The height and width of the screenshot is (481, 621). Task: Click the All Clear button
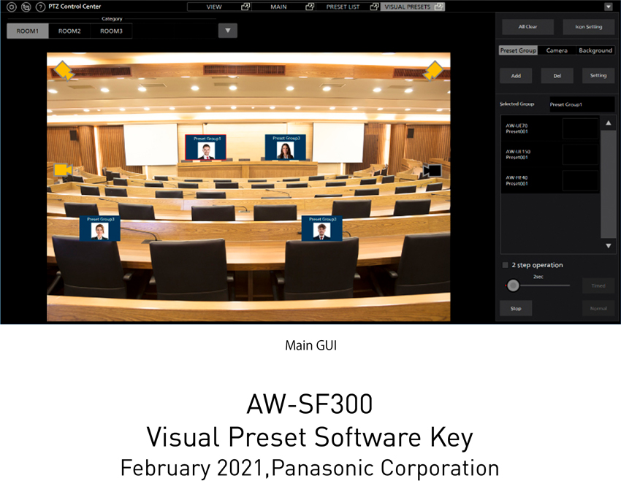pyautogui.click(x=527, y=26)
